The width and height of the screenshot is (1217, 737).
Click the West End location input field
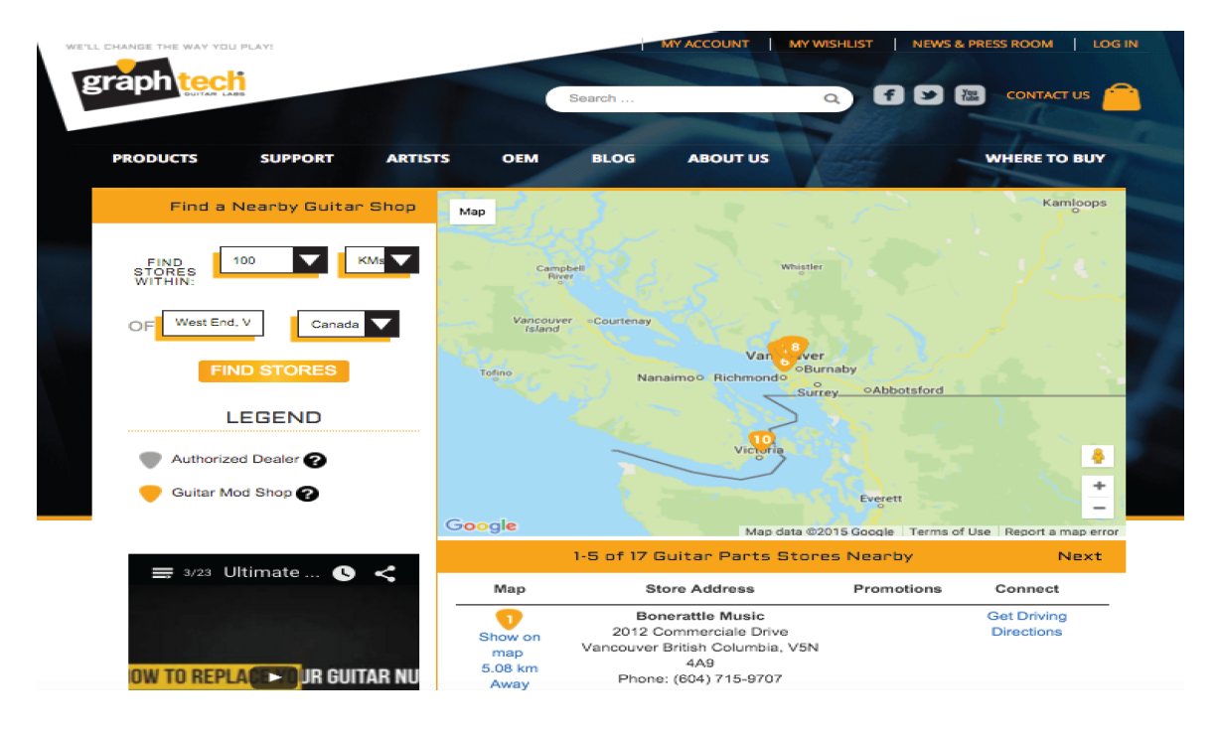(213, 323)
